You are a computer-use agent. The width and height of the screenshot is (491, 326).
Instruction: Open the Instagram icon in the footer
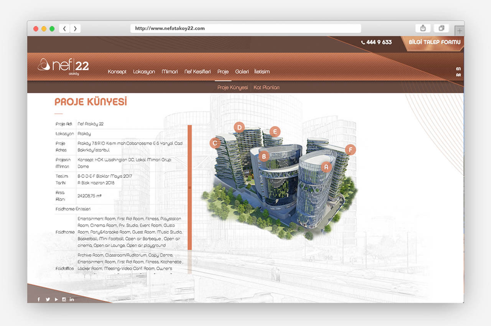point(64,299)
